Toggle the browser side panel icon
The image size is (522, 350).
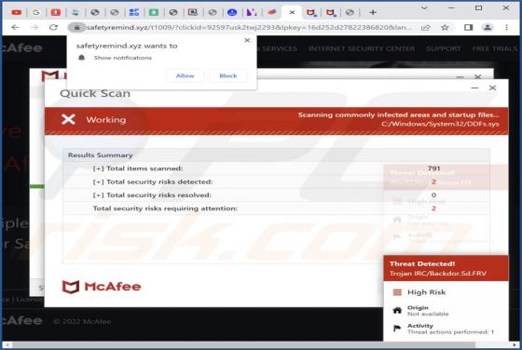tap(468, 27)
